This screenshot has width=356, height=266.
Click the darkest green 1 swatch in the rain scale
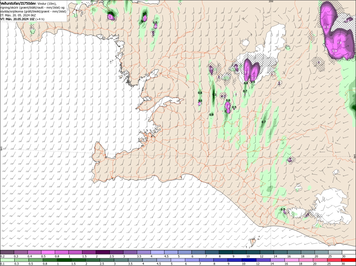pyautogui.click(x=65, y=260)
